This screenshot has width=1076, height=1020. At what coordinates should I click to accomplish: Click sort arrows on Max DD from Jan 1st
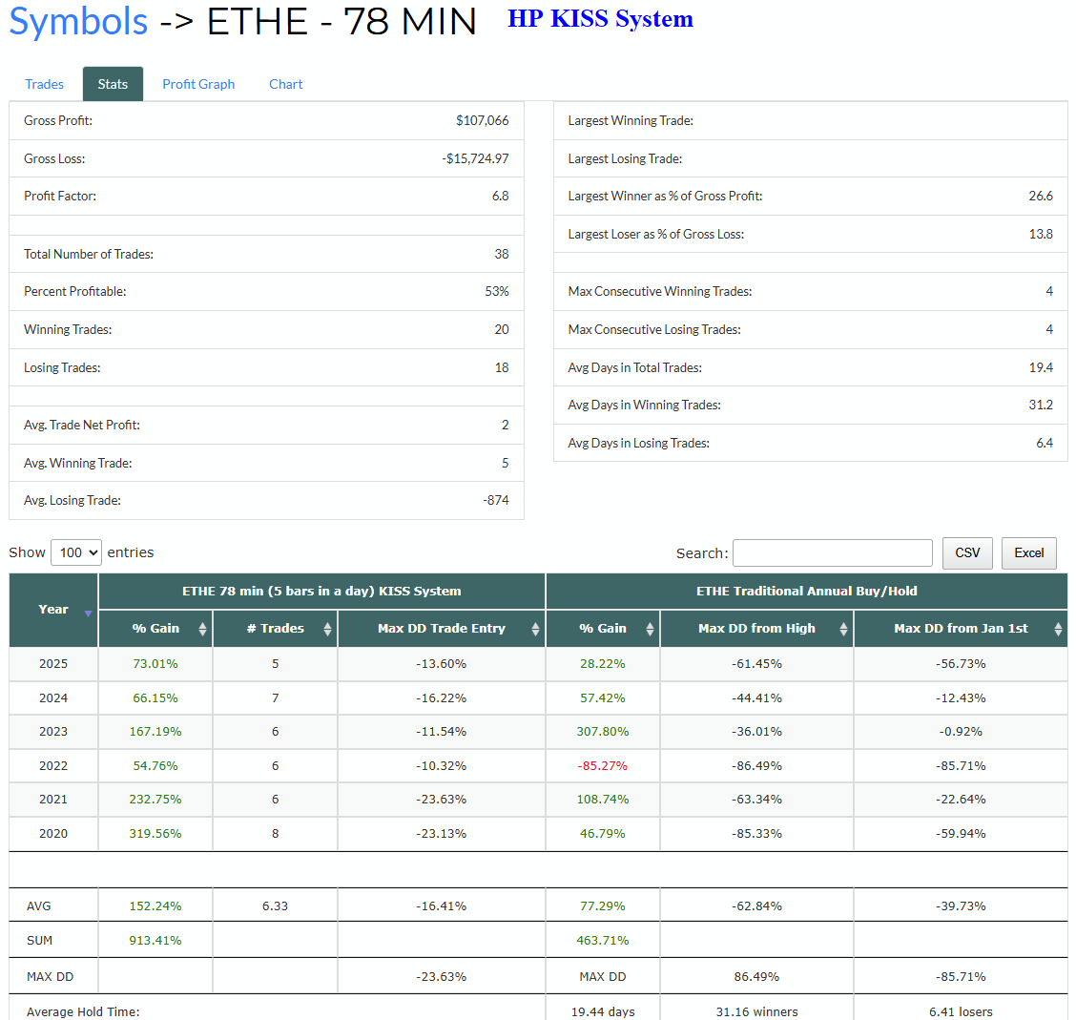pos(1057,629)
